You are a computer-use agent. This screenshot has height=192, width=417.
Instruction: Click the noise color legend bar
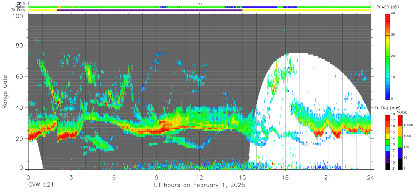pyautogui.click(x=400, y=142)
